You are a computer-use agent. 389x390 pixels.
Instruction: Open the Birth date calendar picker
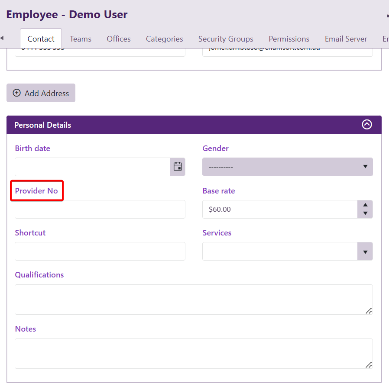click(178, 167)
